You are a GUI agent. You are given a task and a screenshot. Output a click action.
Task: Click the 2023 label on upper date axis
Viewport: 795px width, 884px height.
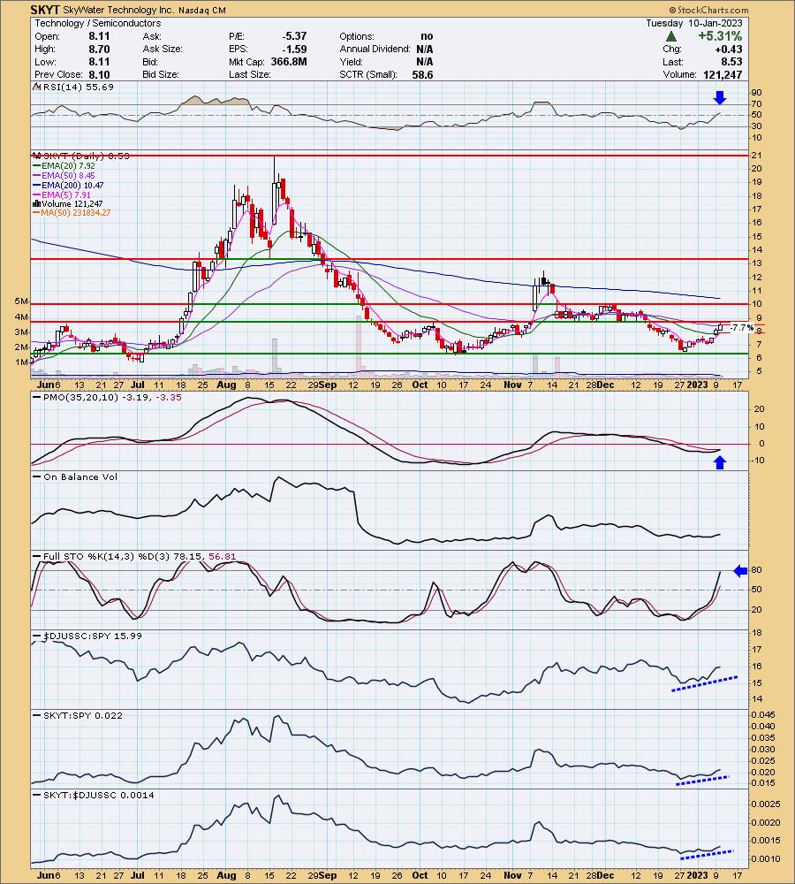(697, 385)
